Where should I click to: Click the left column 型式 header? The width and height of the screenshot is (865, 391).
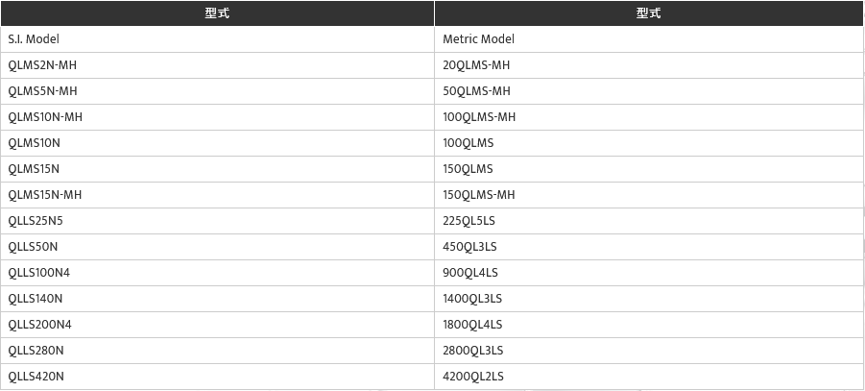click(x=217, y=13)
